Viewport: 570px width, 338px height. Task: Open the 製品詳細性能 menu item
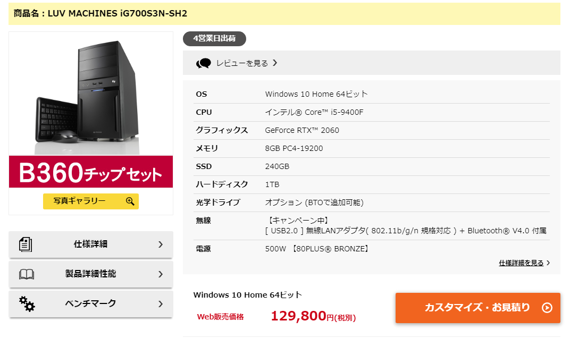coord(91,274)
